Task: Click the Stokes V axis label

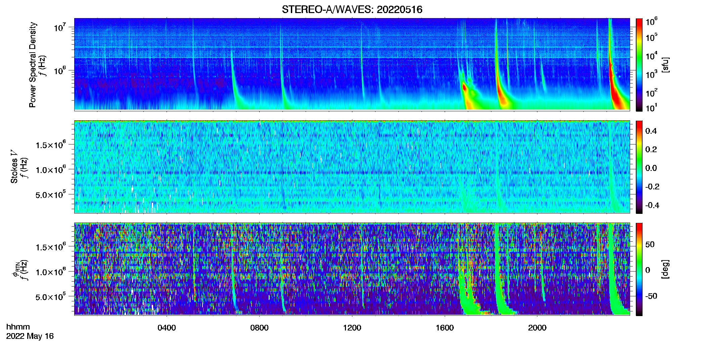Action: coord(14,167)
